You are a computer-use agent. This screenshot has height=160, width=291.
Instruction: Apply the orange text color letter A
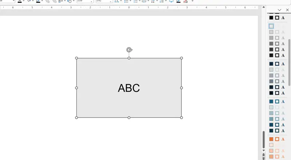[x=283, y=139]
